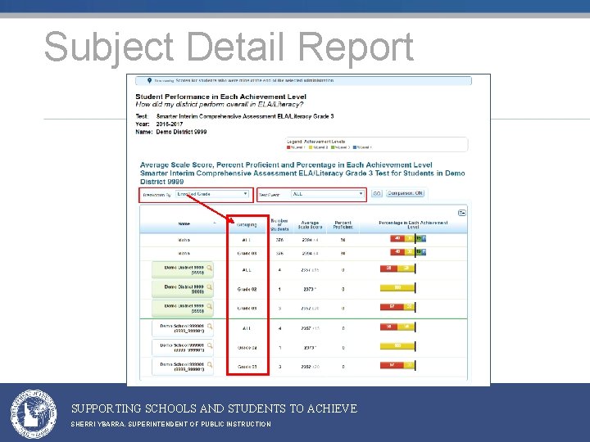590x442 pixels.
Task: Click the achievement bar in Demo School ALL row
Action: tap(397, 327)
